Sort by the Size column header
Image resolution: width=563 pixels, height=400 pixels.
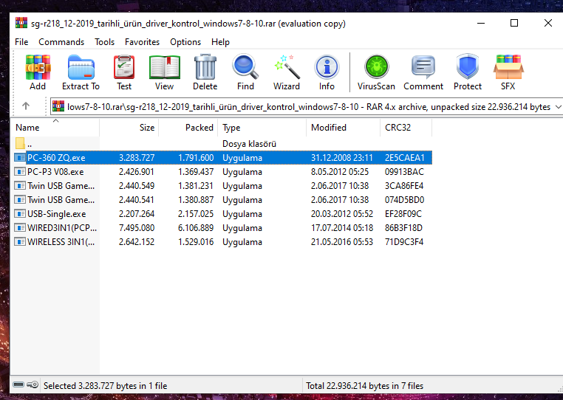click(129, 128)
